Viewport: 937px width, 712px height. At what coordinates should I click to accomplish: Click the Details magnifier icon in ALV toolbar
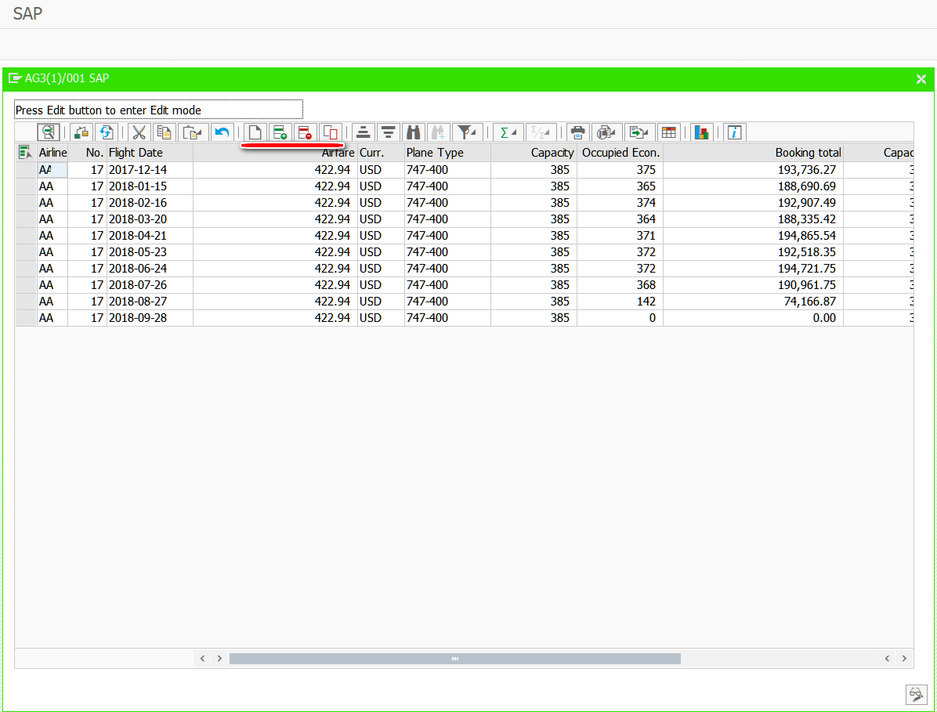pyautogui.click(x=49, y=132)
